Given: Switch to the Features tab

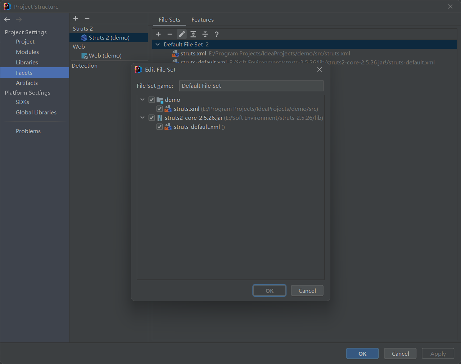Looking at the screenshot, I should [x=203, y=20].
